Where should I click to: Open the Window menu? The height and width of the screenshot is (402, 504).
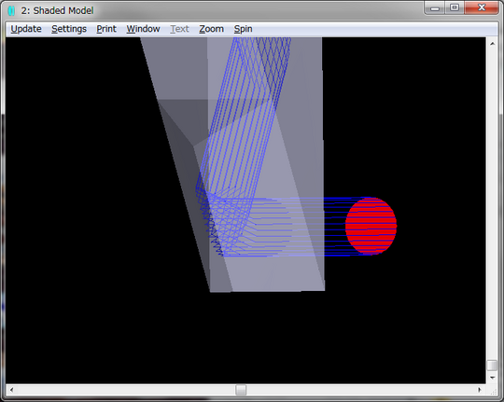(x=143, y=29)
